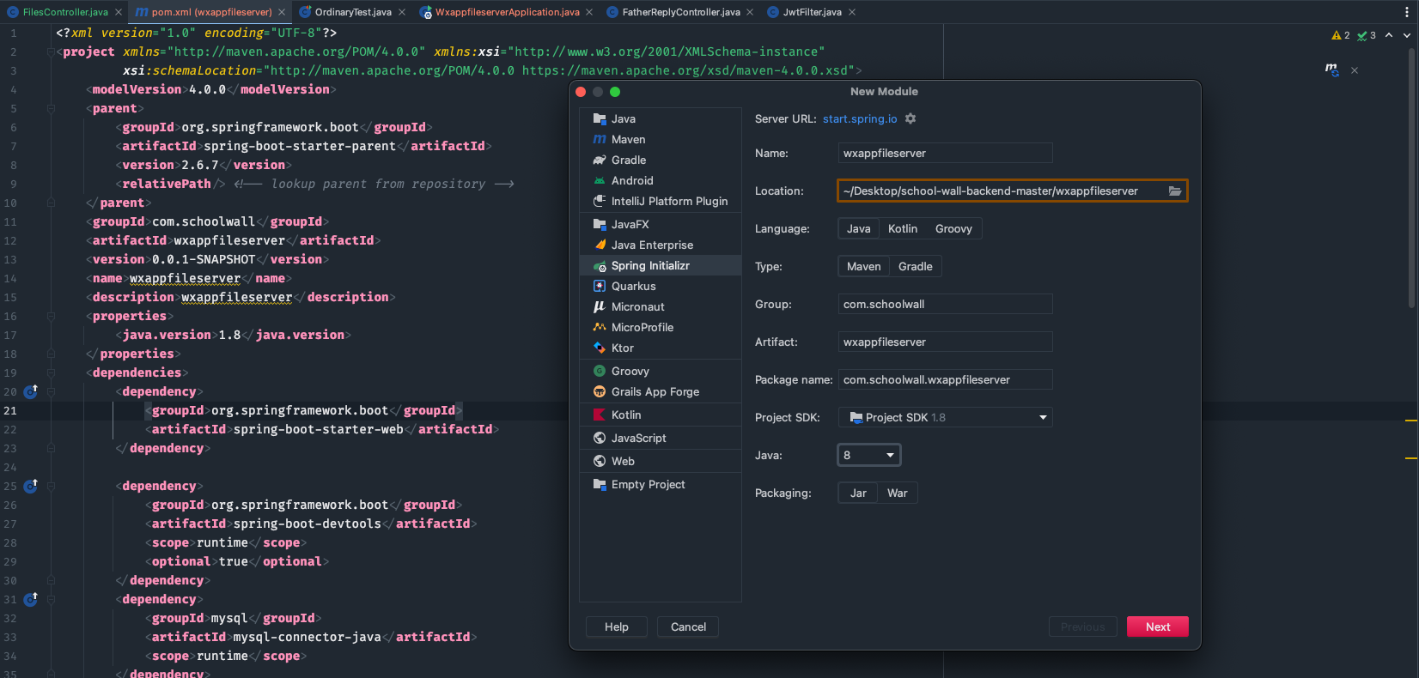
Task: Choose War packaging
Action: pos(898,493)
